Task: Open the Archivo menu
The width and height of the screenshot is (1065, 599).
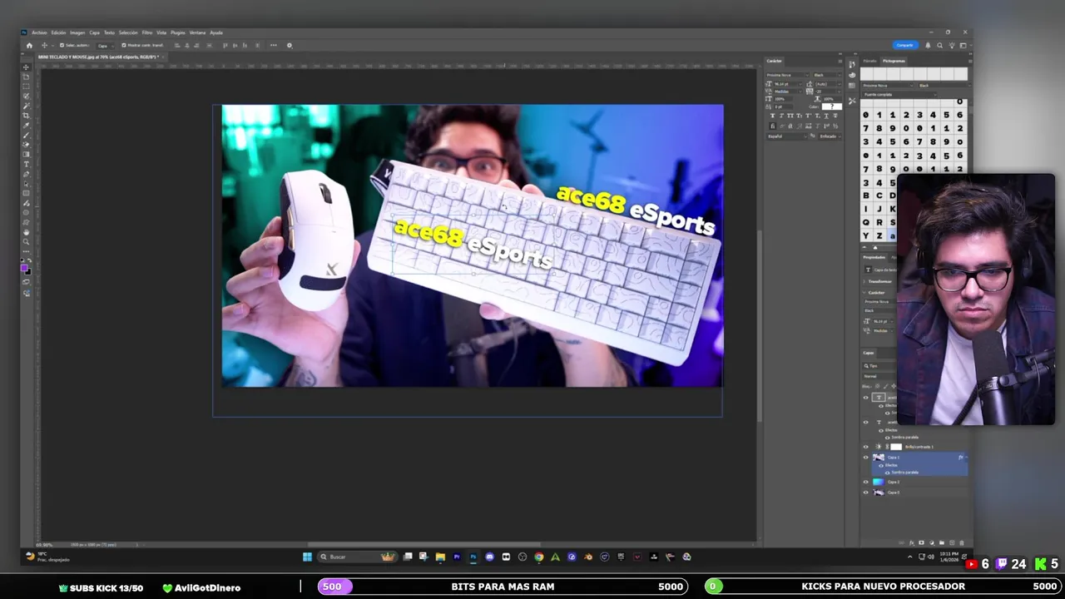Action: 39,33
